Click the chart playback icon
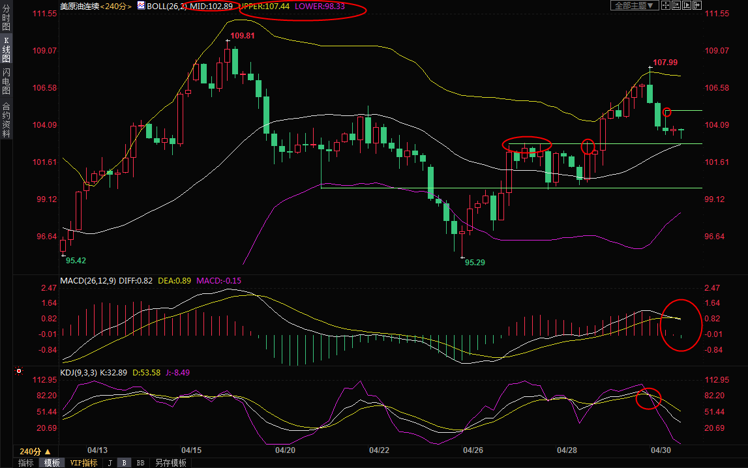 (686, 5)
